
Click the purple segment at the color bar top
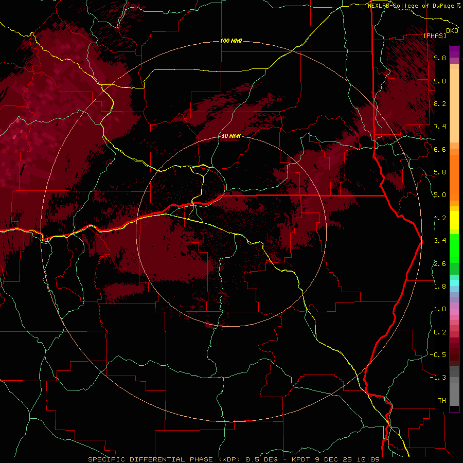point(454,51)
